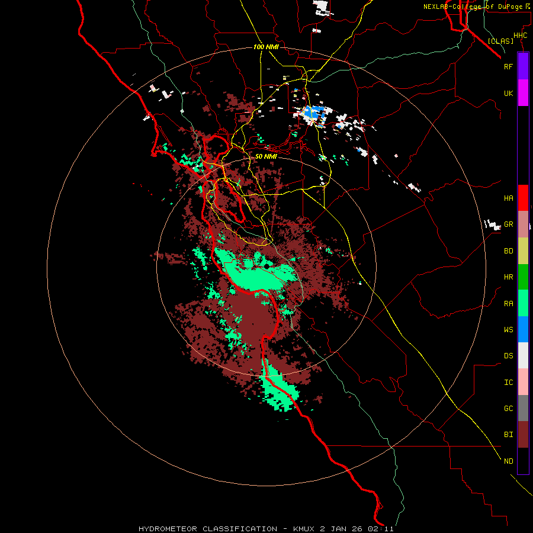Click the "BI" legend label
Image resolution: width=533 pixels, height=533 pixels.
click(x=508, y=435)
